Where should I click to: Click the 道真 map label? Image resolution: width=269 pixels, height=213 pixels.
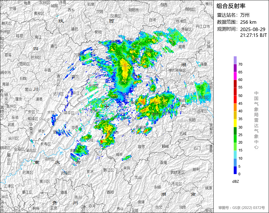point(64,192)
